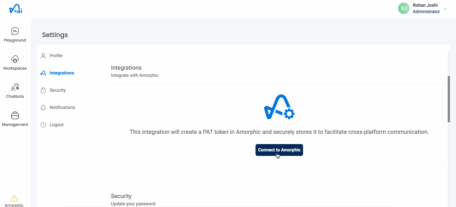Click the Amorphic label under warning icon
This screenshot has width=456, height=207.
point(14,205)
